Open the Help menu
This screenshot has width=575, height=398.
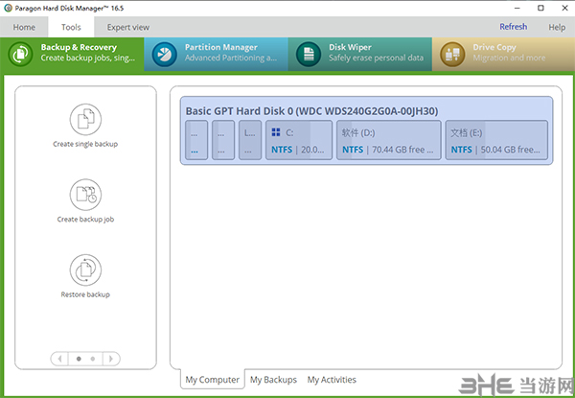(557, 27)
